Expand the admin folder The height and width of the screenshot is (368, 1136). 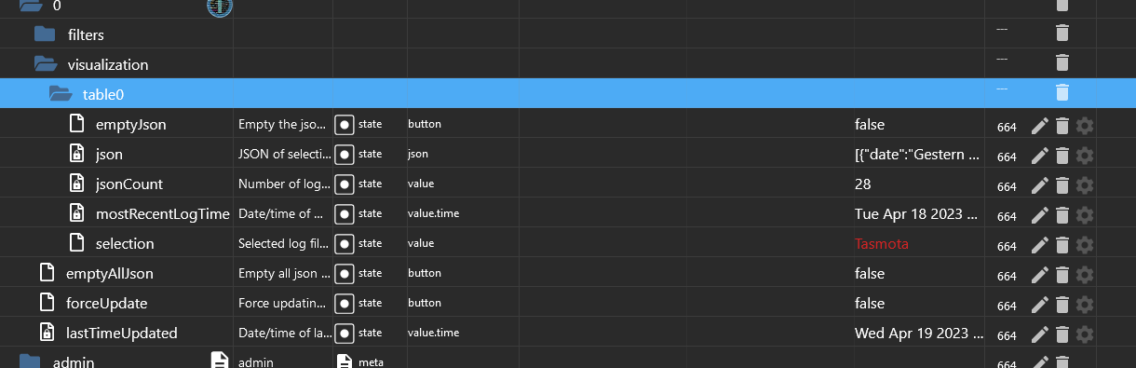click(x=31, y=361)
